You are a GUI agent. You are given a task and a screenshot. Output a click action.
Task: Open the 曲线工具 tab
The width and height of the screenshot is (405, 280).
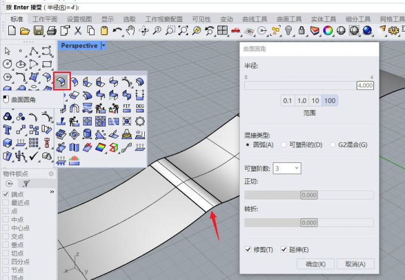click(x=255, y=19)
